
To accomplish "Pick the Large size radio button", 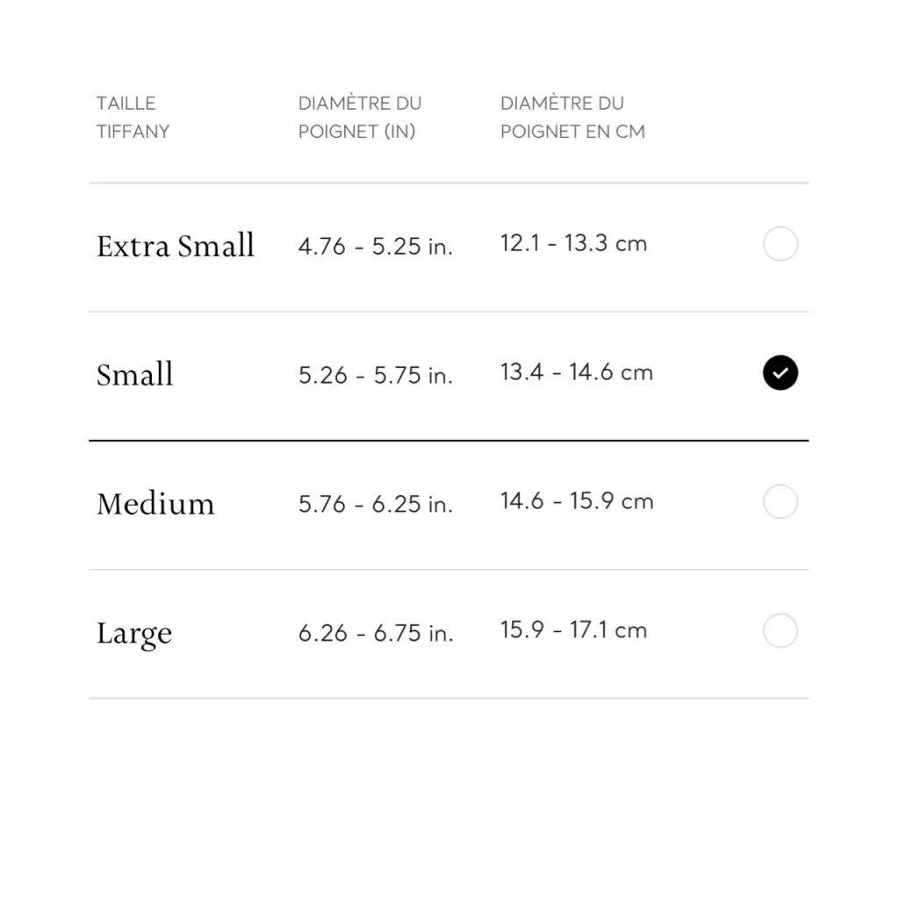I will click(x=780, y=630).
